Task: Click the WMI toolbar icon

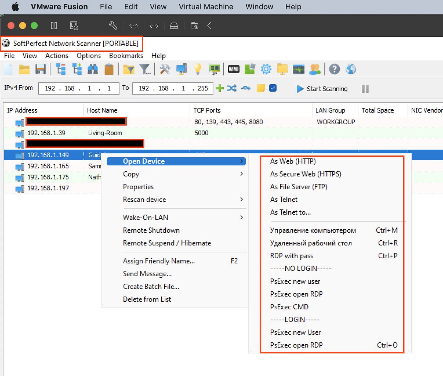Action: tap(233, 69)
